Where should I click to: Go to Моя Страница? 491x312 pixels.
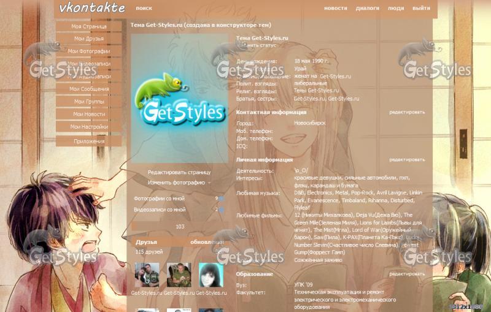89,26
